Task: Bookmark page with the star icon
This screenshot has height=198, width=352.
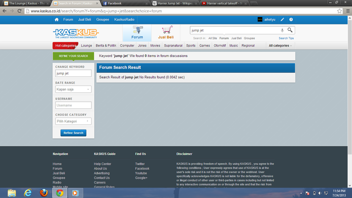Action: [340, 11]
